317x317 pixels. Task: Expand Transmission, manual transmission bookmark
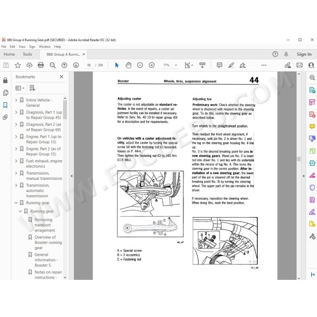pos(16,173)
